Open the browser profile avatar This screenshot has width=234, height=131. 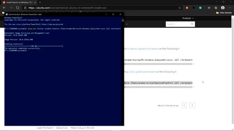(x=223, y=8)
